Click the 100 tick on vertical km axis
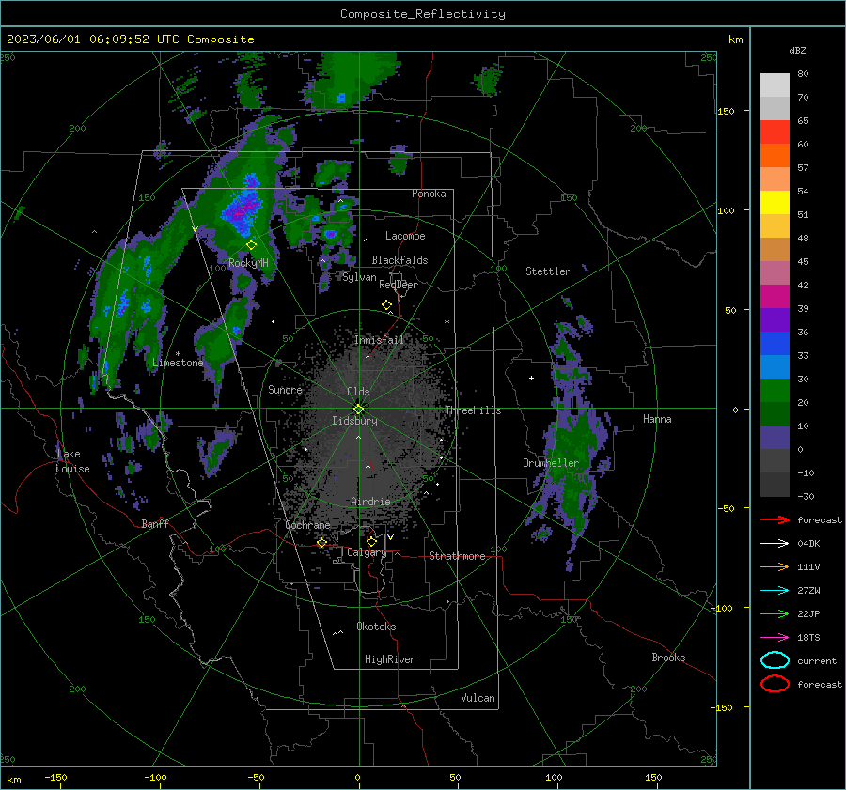 (x=726, y=210)
